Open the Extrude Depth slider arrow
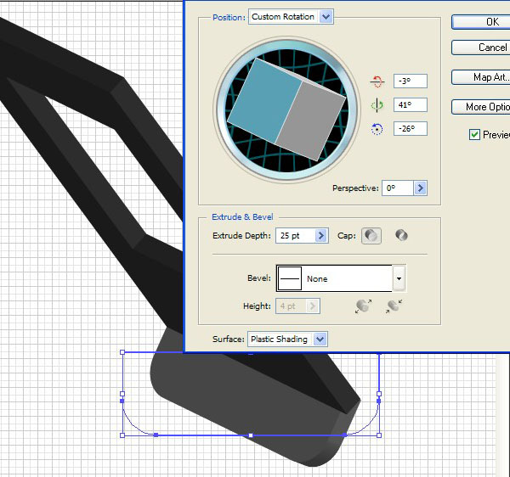510x477 pixels. point(321,235)
